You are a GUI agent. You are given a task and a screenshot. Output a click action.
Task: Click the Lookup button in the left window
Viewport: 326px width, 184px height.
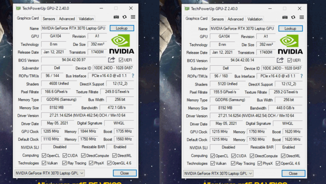(122, 28)
